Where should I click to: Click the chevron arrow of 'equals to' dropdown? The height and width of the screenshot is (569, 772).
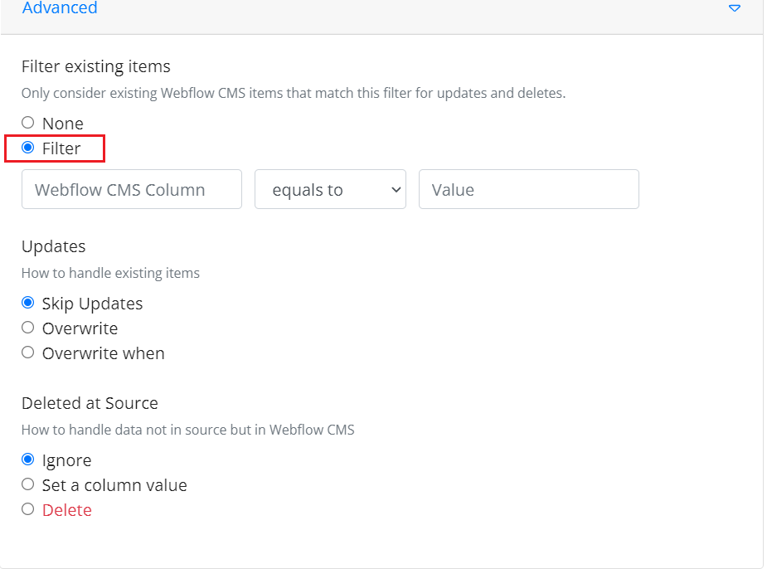coord(396,190)
